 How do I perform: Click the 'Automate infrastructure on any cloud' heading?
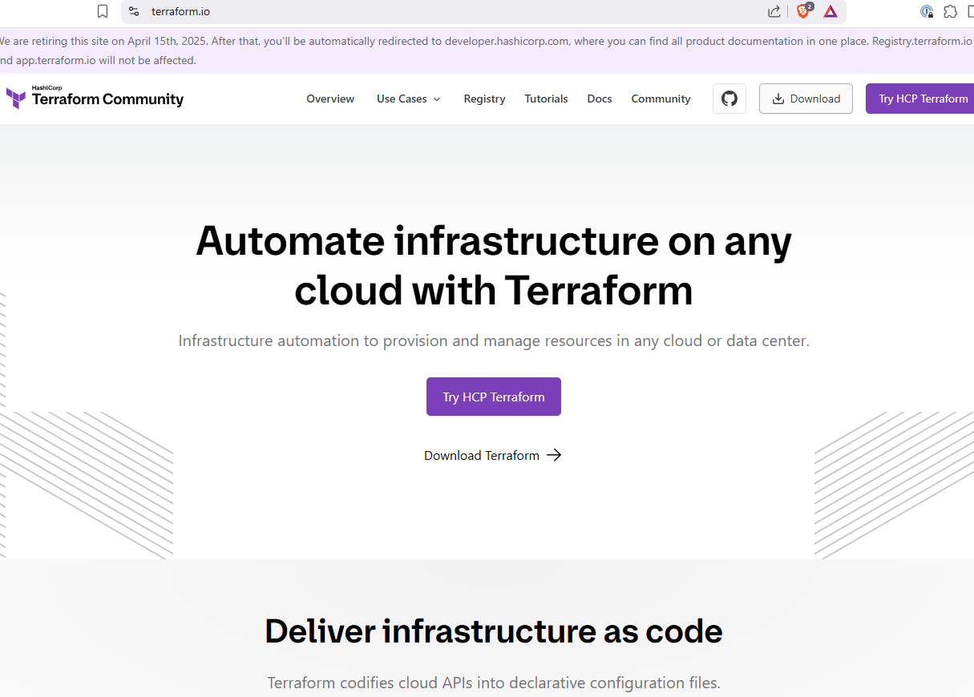(x=494, y=265)
